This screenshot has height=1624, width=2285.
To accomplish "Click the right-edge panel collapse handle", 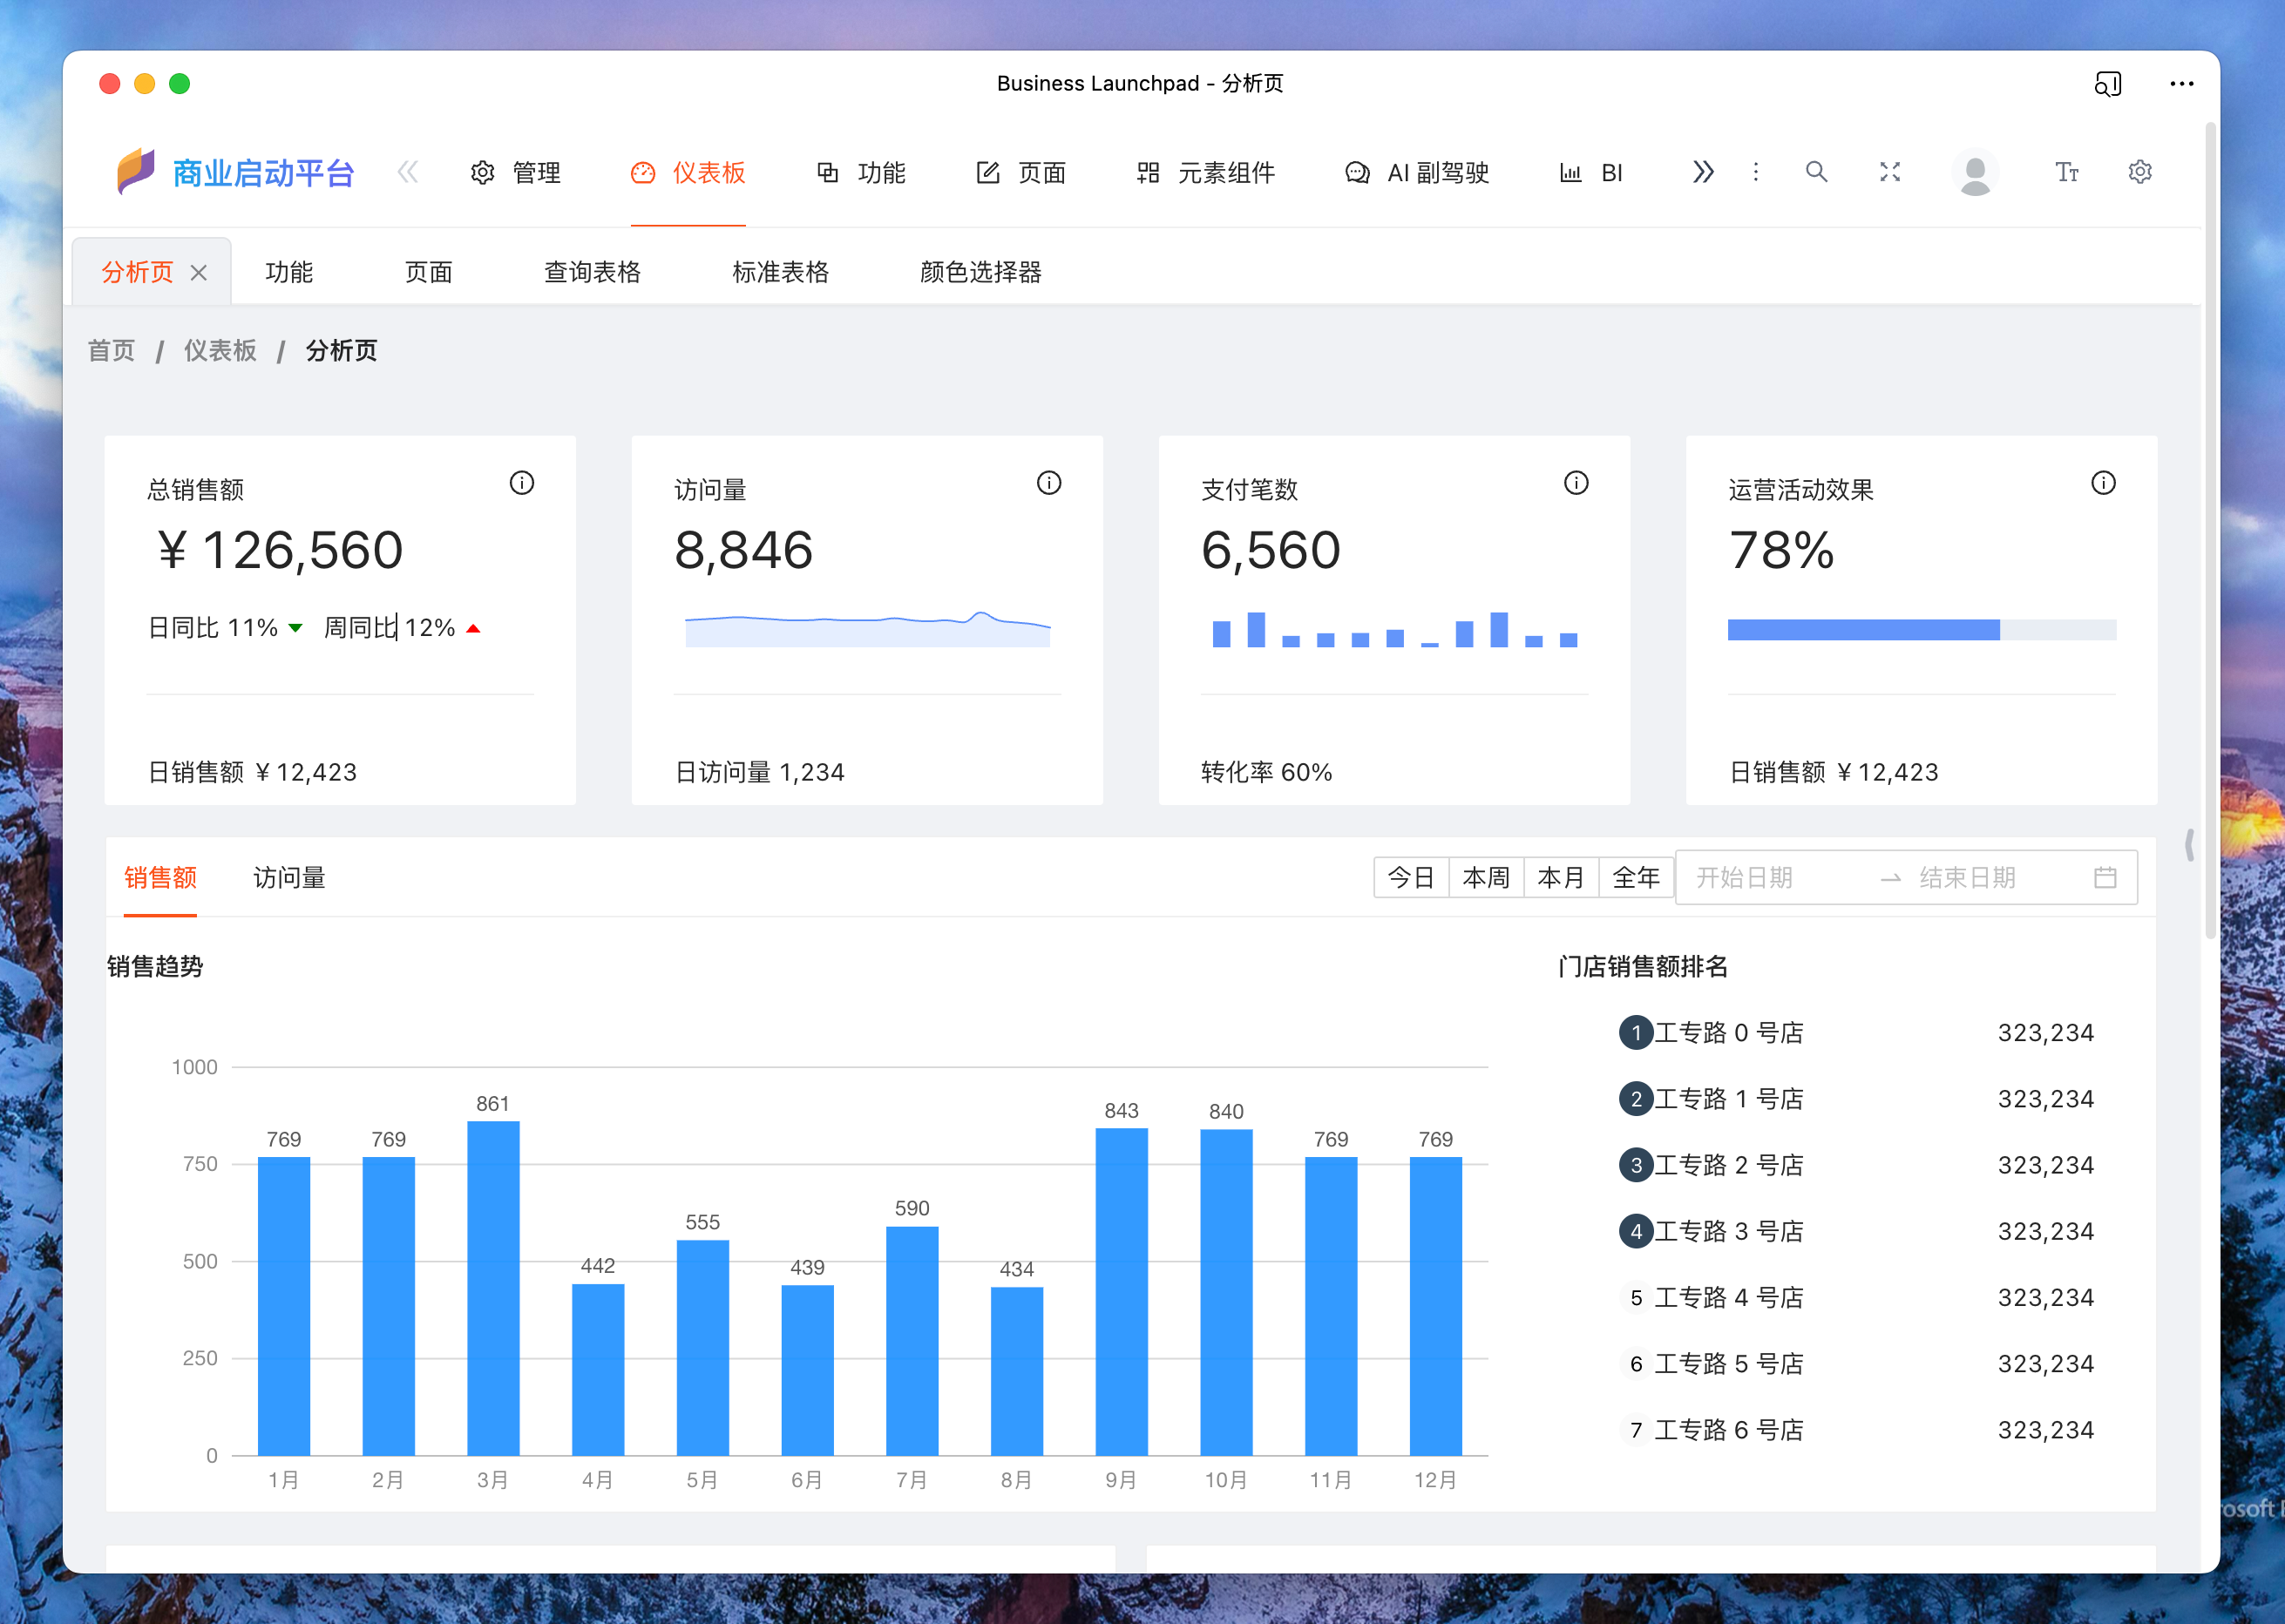I will coord(2189,845).
